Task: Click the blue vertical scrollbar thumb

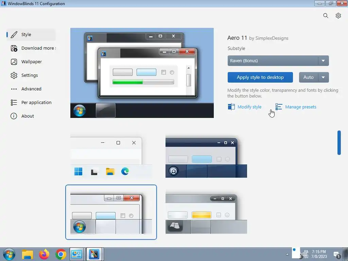Action: point(339,143)
